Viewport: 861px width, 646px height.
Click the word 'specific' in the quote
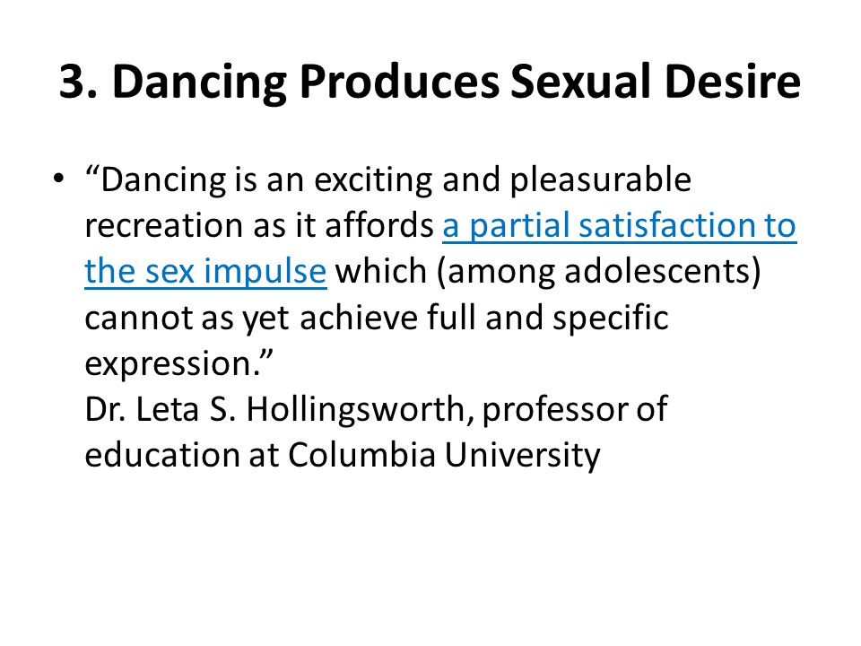[610, 319]
